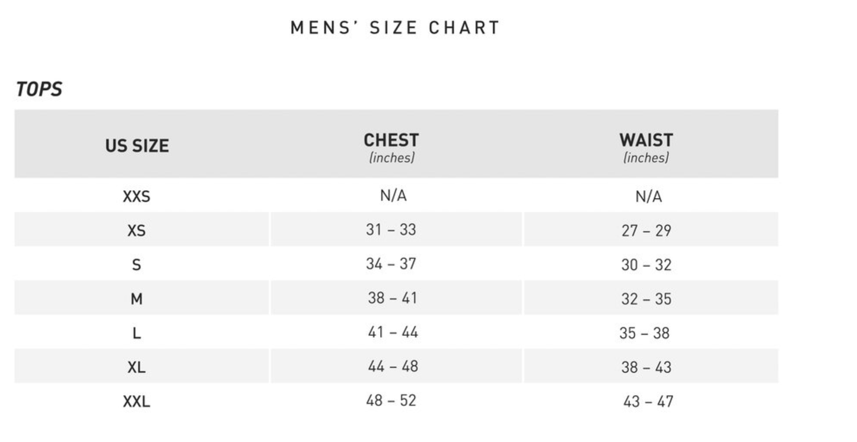Select the S size row label
This screenshot has width=857, height=442.
click(136, 265)
